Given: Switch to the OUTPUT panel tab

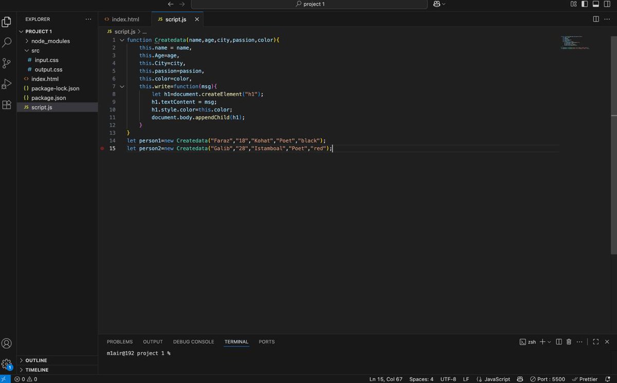Looking at the screenshot, I should point(153,341).
